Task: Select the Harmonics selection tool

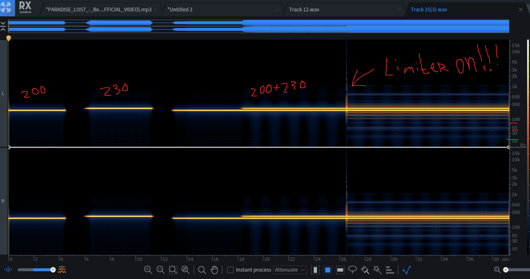Action: pos(390,270)
